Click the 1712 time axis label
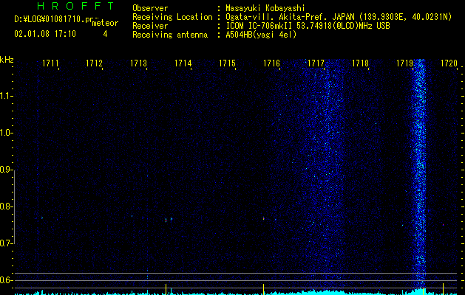Screen dimensions: 465x295 point(94,63)
